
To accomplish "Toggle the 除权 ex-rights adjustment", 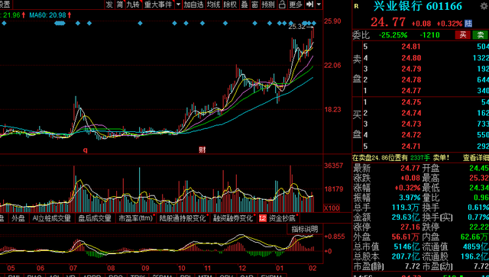I will click(231, 5).
